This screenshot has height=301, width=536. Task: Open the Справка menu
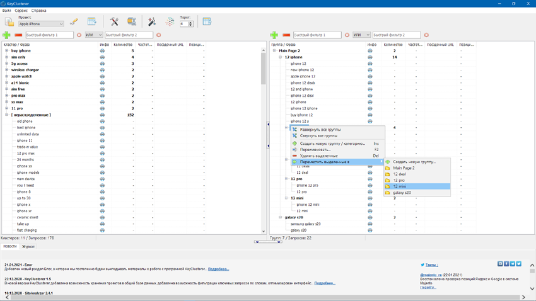pyautogui.click(x=38, y=11)
